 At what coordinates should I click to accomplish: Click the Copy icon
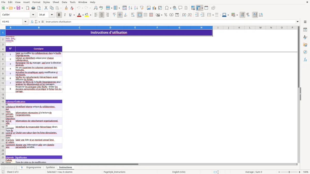[52, 8]
